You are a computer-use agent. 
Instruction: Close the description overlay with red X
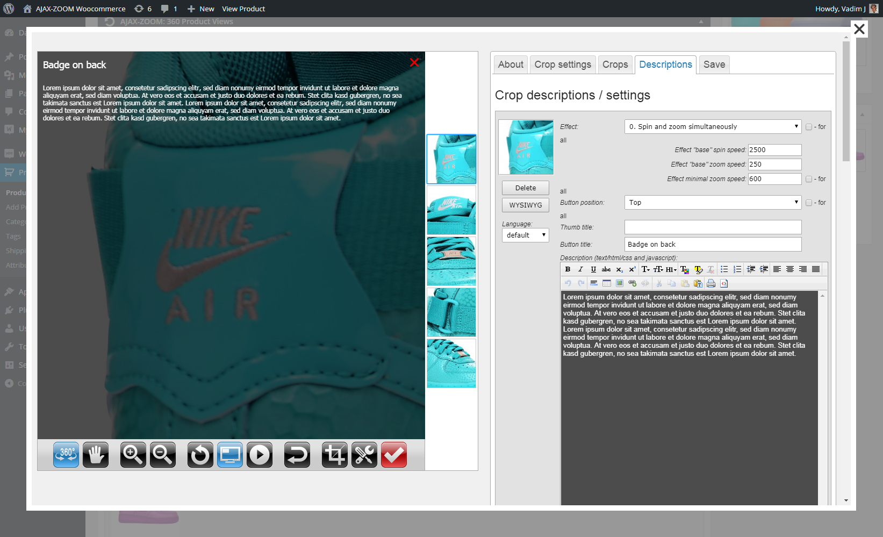click(x=414, y=62)
